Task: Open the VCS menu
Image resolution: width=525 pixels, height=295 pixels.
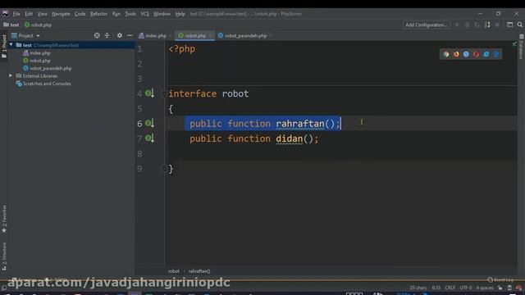Action: click(x=144, y=14)
